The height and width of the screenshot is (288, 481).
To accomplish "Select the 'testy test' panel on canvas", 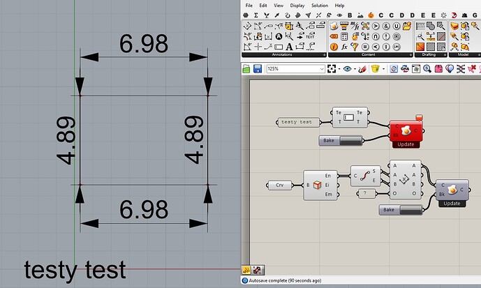I will pyautogui.click(x=298, y=122).
